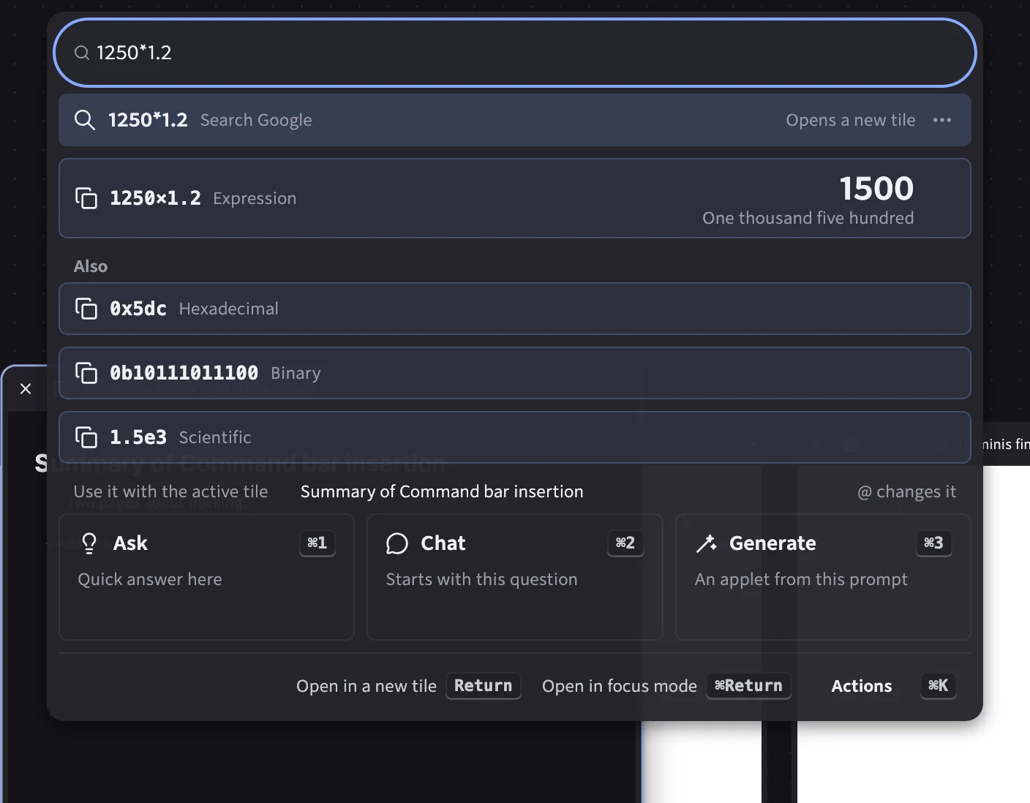Choose Chat starting with this question
The image size is (1030, 803).
(x=515, y=577)
